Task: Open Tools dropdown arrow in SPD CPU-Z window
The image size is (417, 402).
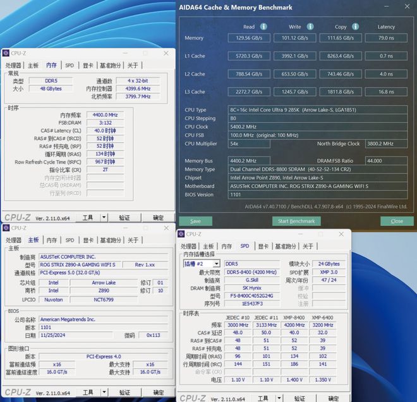Action: coord(279,398)
